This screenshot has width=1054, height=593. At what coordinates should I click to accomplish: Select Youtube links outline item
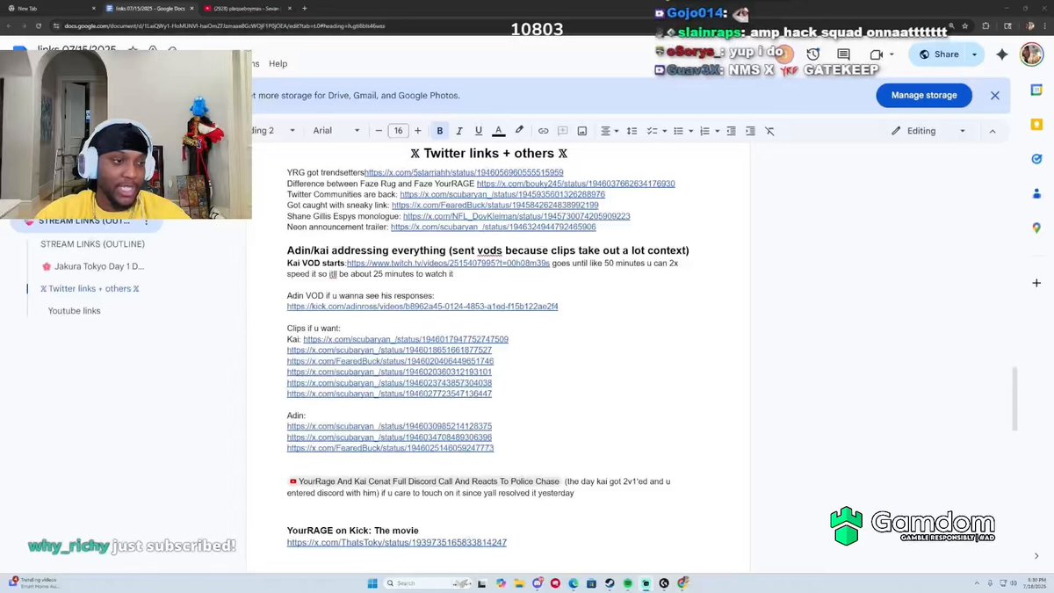coord(74,311)
